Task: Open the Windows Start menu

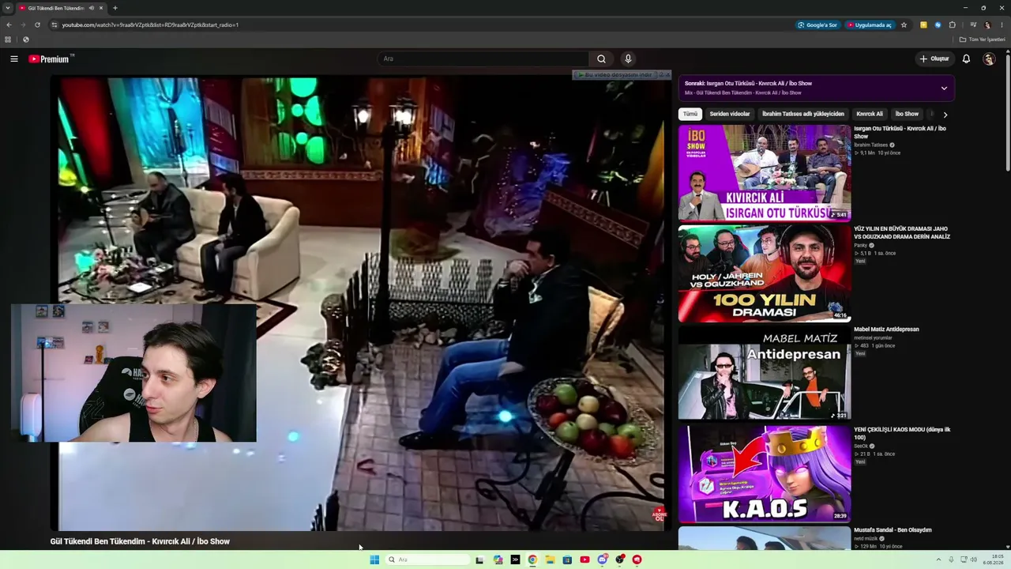Action: pos(374,560)
